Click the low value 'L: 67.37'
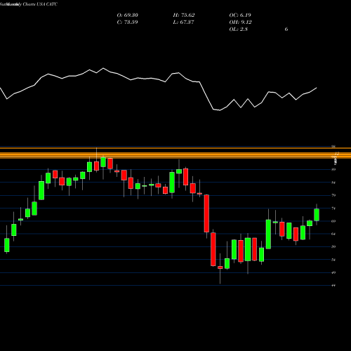This screenshot has width=351, height=351. (x=184, y=22)
